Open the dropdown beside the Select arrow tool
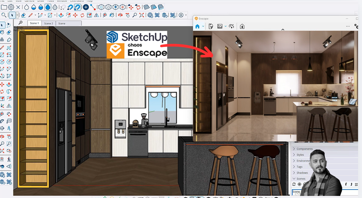The image size is (362, 198). (x=17, y=16)
